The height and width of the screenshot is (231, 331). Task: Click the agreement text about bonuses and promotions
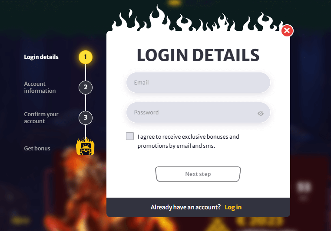pyautogui.click(x=188, y=141)
